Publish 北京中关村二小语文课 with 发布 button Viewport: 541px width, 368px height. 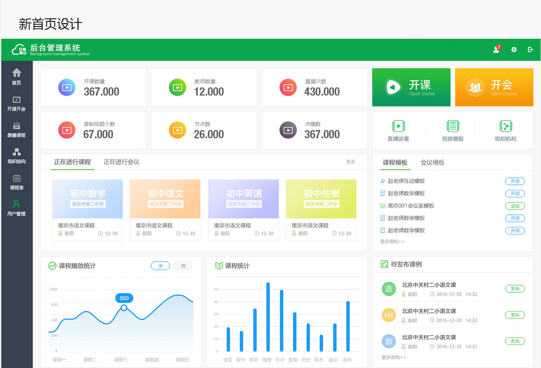coord(515,289)
